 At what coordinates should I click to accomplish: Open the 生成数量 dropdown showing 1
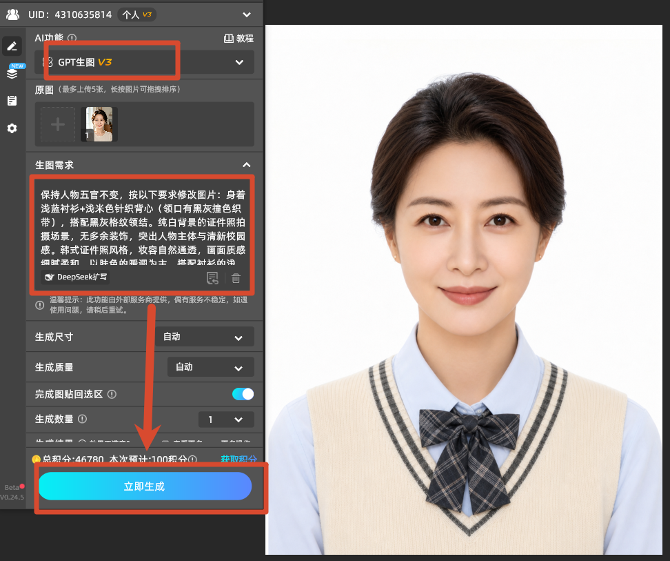tap(227, 420)
